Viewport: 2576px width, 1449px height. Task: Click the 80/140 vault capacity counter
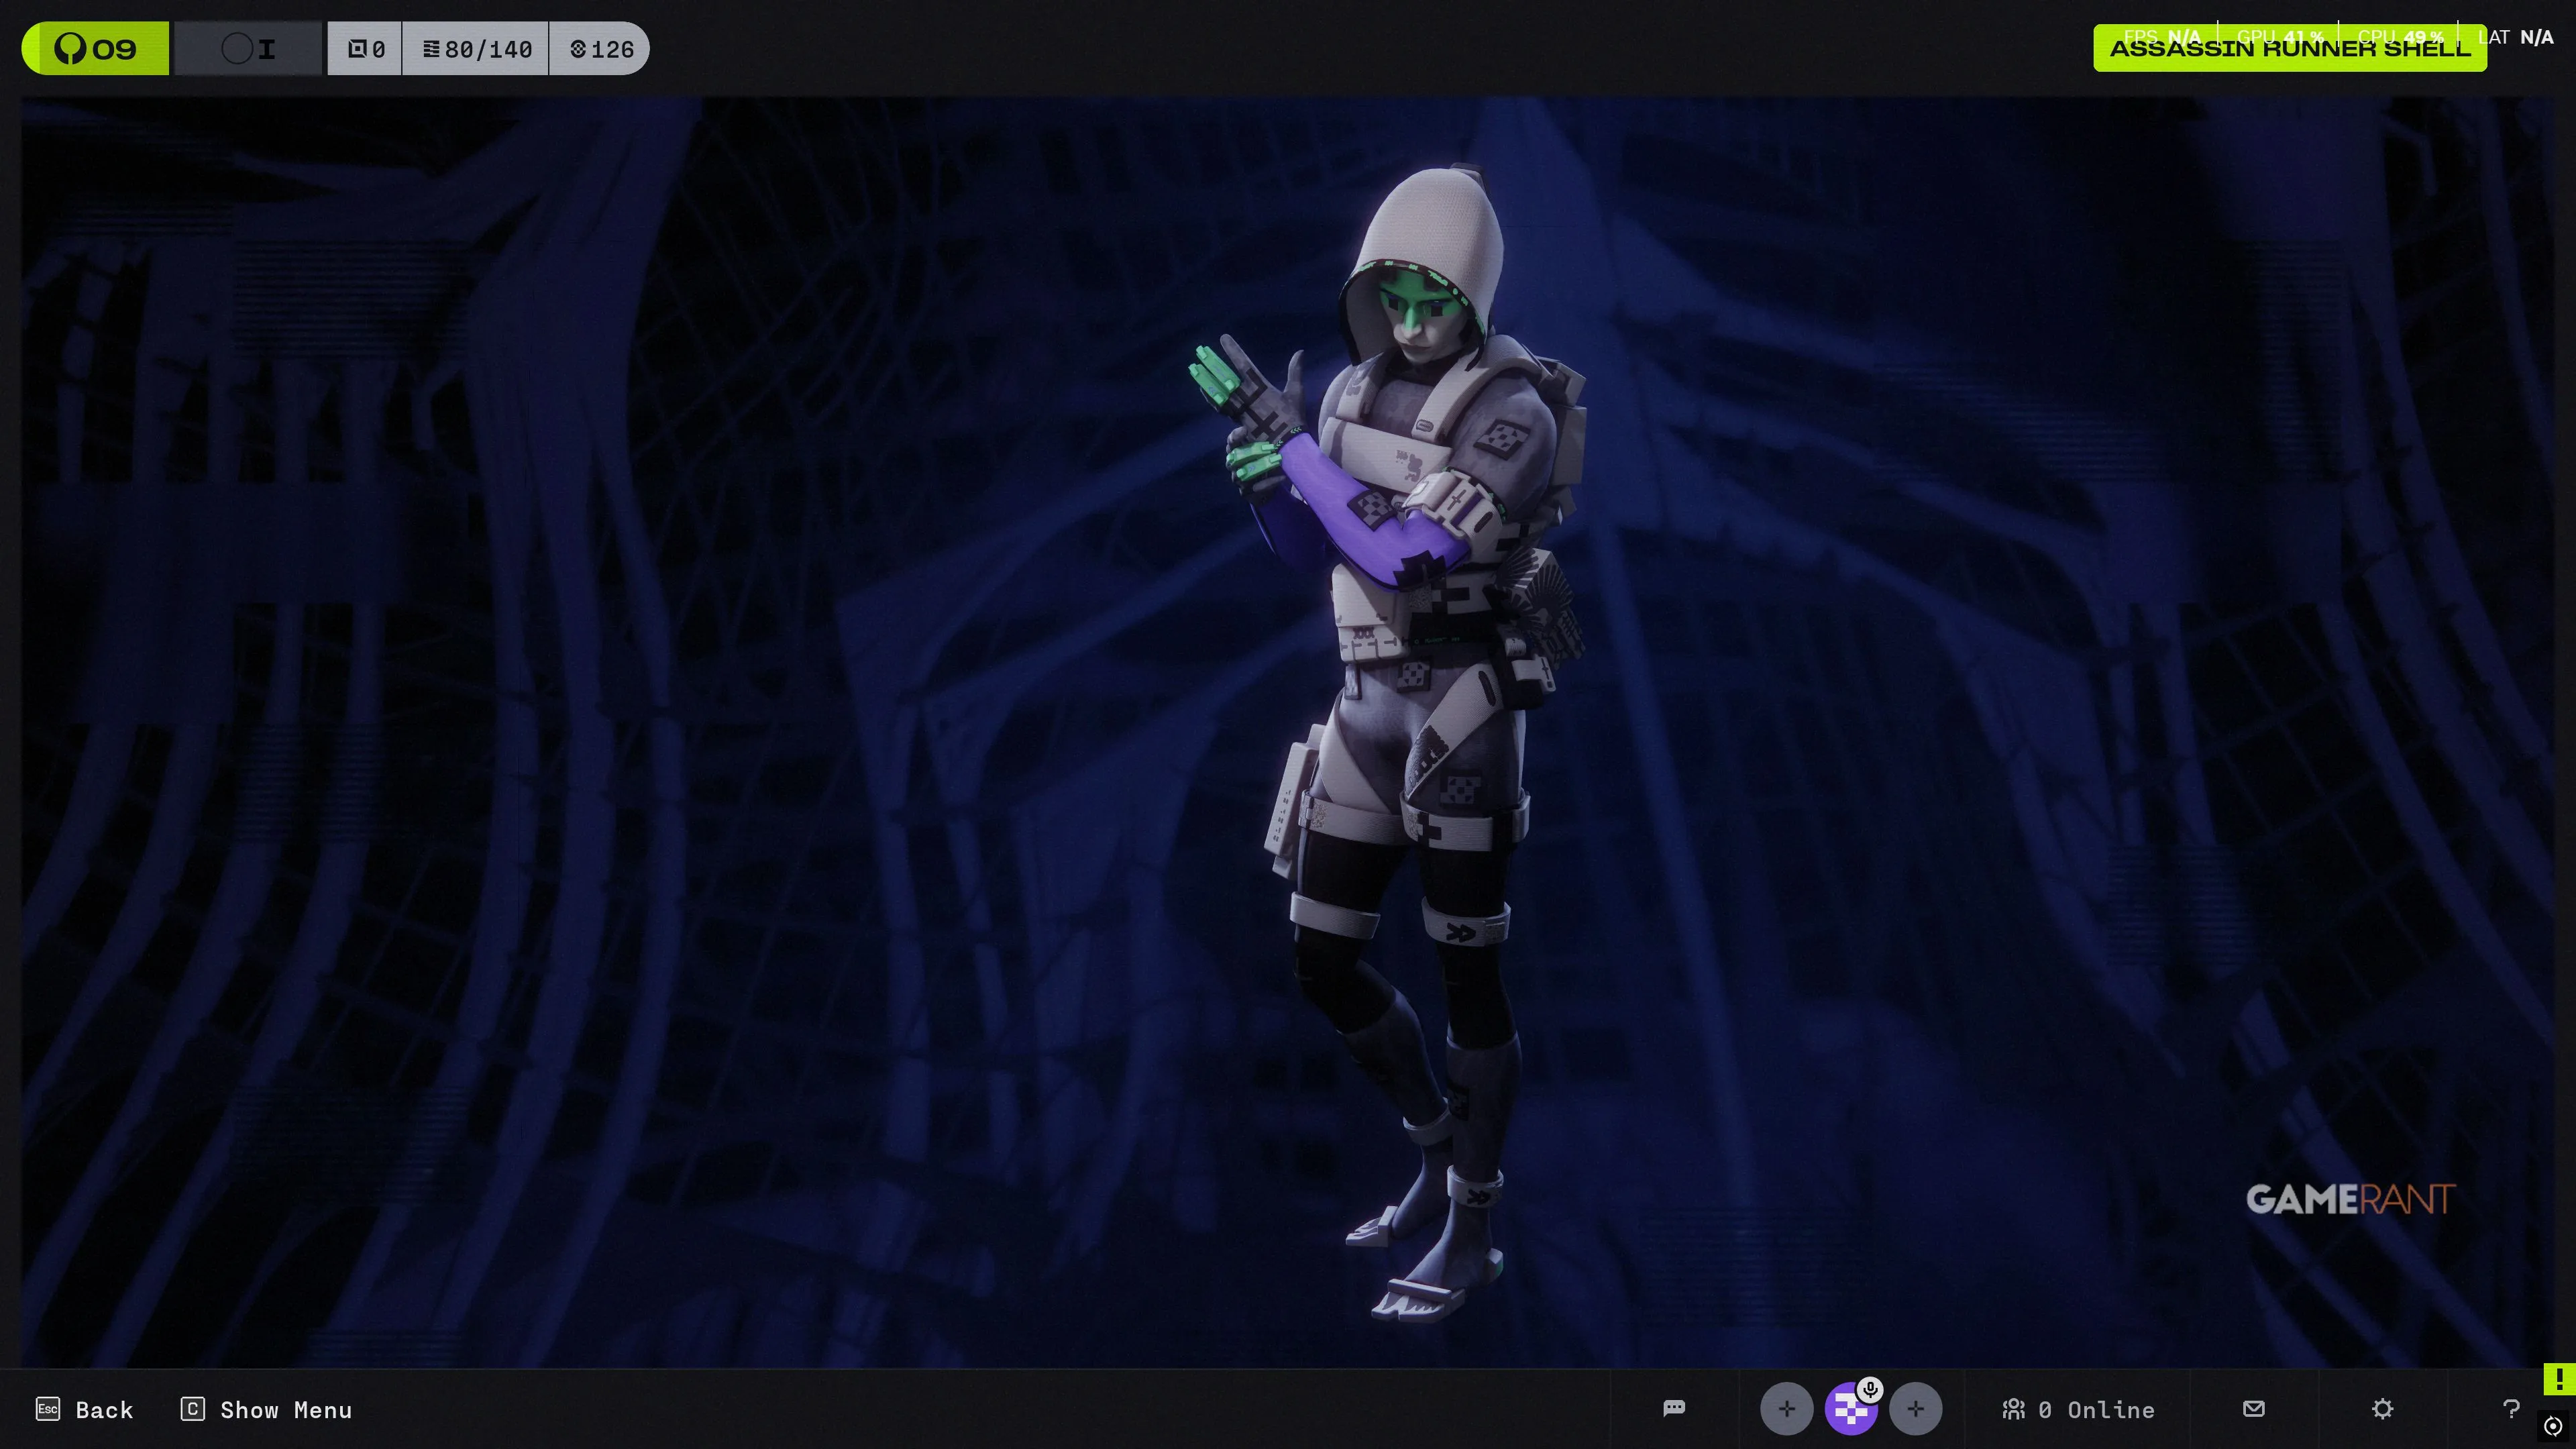[x=476, y=49]
